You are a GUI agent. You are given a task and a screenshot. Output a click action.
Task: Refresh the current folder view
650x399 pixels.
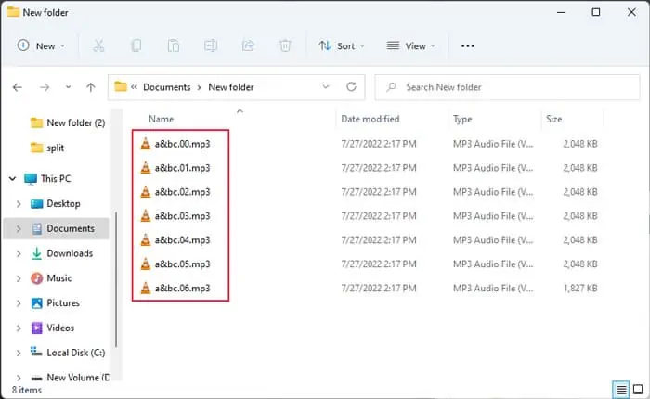click(x=351, y=86)
